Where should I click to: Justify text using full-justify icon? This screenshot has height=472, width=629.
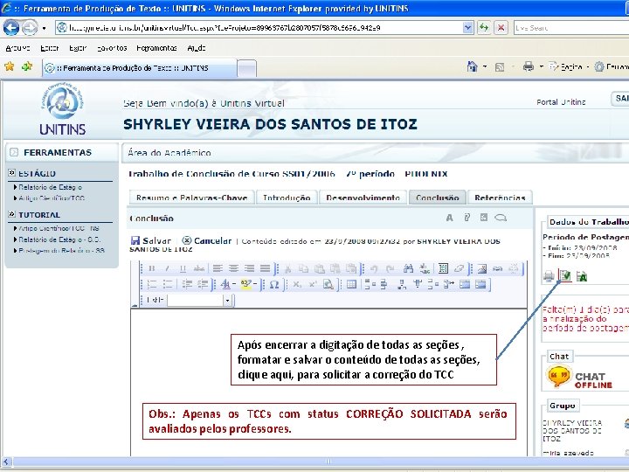[266, 268]
